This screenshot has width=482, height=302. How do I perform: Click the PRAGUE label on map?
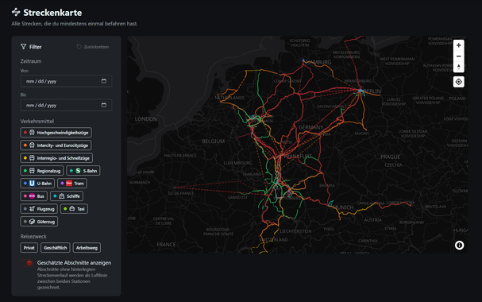coord(390,157)
